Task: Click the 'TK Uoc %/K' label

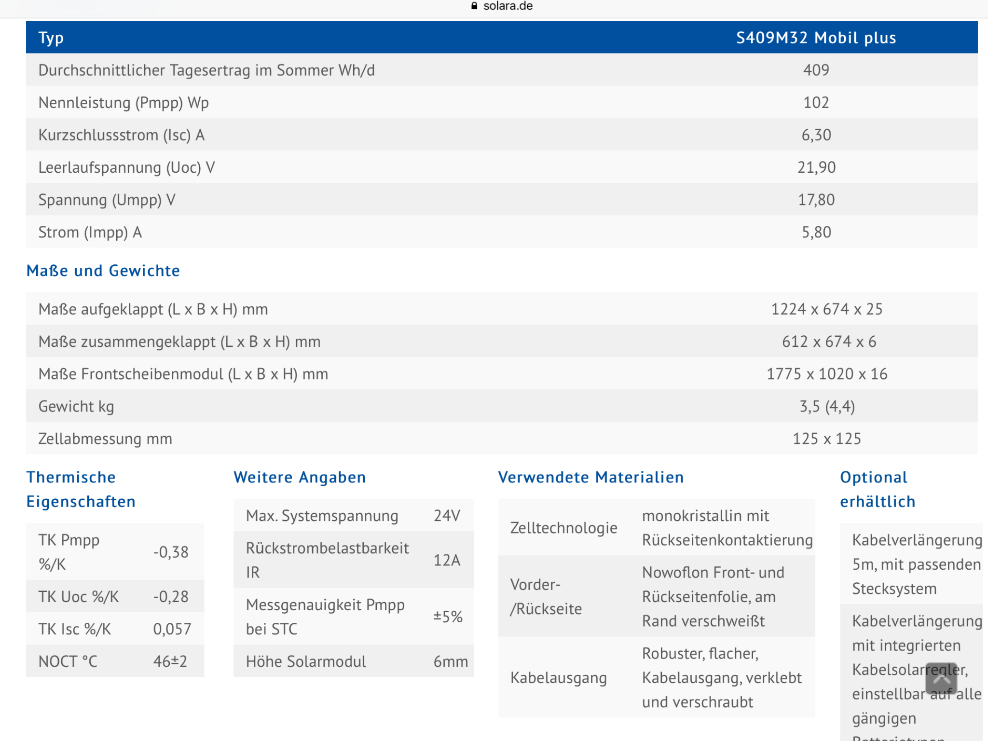Action: pos(79,597)
